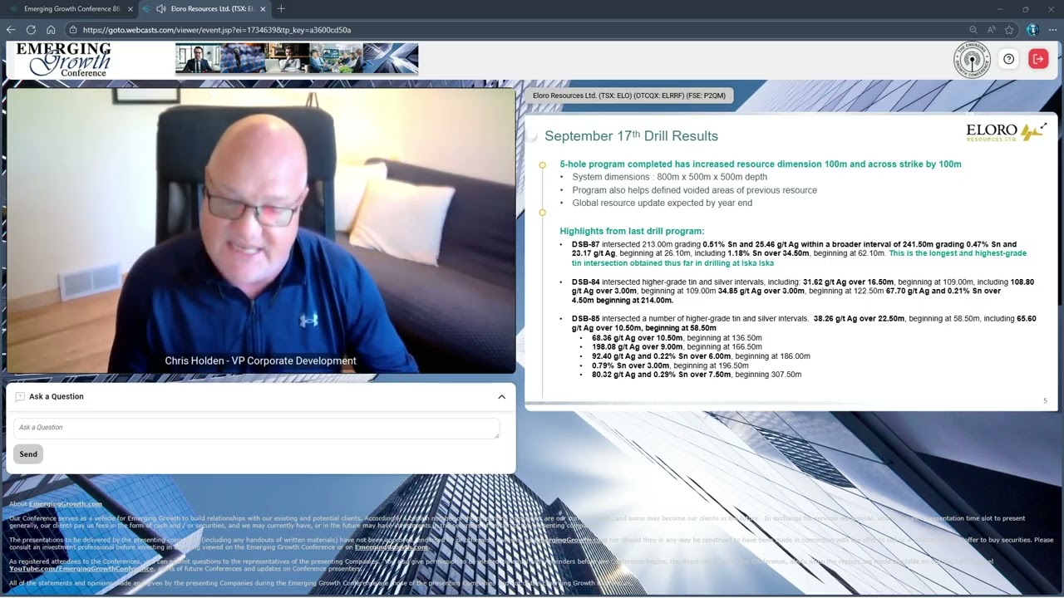Screen dimensions: 1064x598
Task: Click the Emerging Growth Conference round badge
Action: coord(971,60)
